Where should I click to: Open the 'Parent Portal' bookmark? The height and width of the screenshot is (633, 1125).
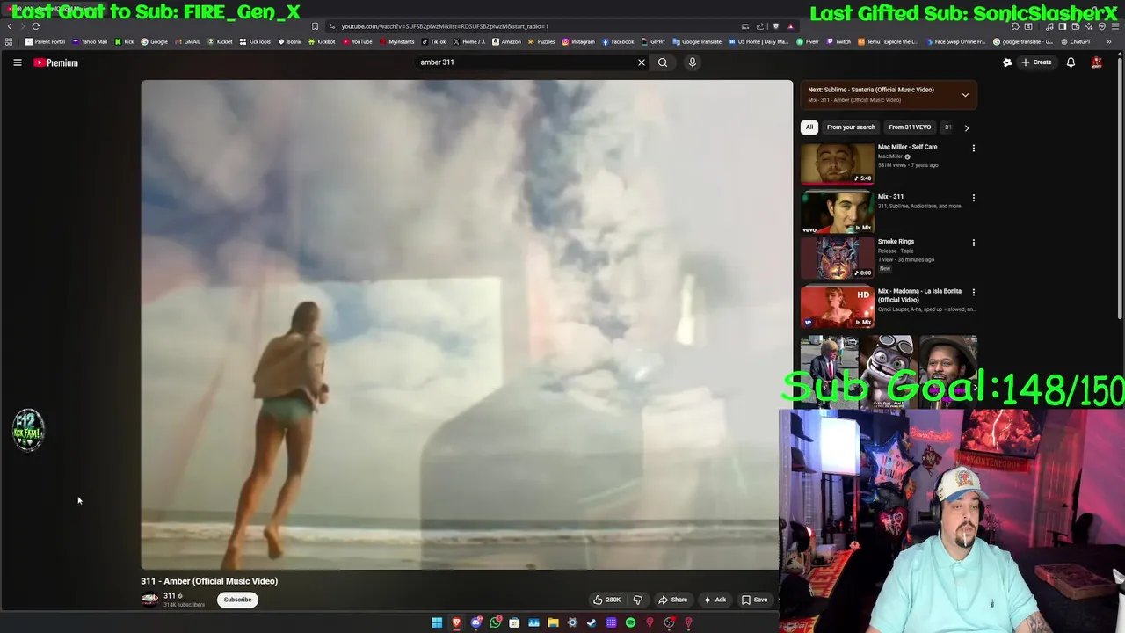(46, 41)
